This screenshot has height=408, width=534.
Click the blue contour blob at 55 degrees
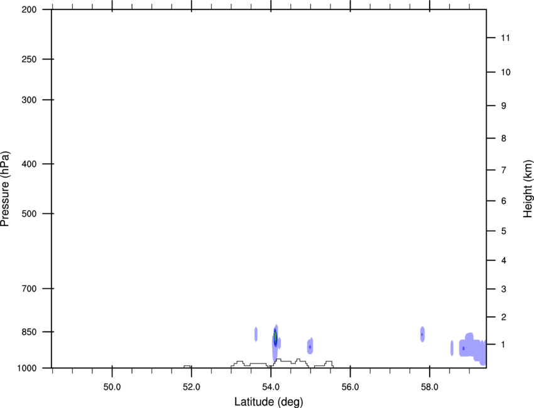tap(310, 346)
